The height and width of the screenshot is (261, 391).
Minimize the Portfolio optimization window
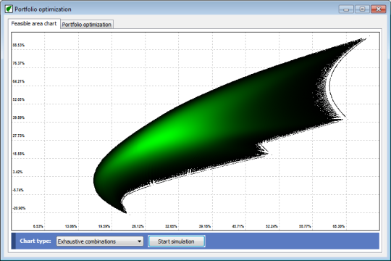pos(346,9)
